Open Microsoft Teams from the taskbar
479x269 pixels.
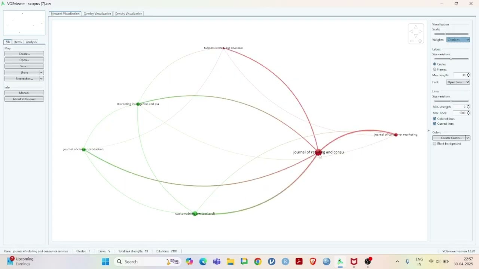click(x=217, y=262)
